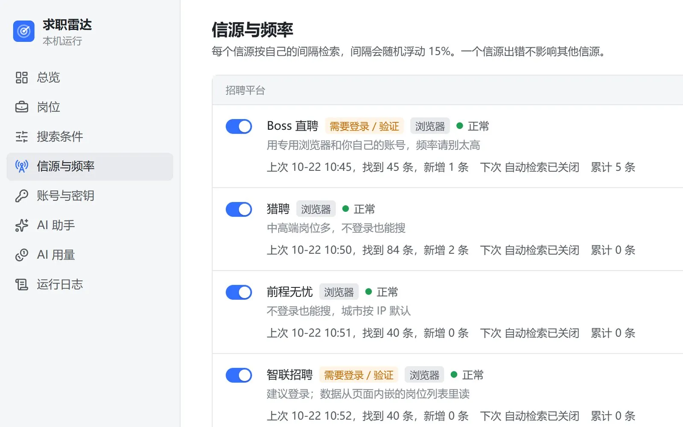This screenshot has height=427, width=683.
Task: Click the 搜索条件 sliders icon
Action: (x=22, y=137)
